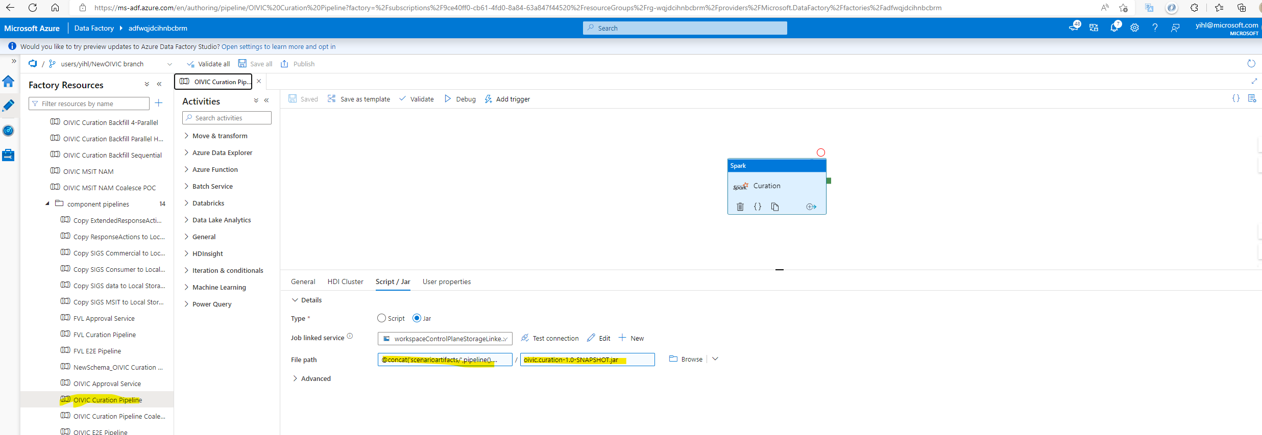Create New job linked service

tap(632, 338)
